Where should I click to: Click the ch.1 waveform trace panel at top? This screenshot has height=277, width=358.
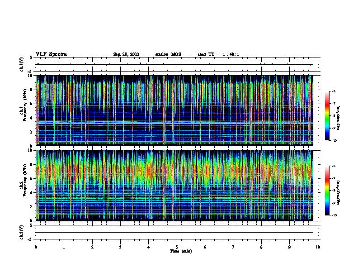177,64
